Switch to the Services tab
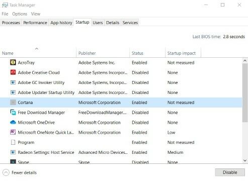 (x=130, y=23)
